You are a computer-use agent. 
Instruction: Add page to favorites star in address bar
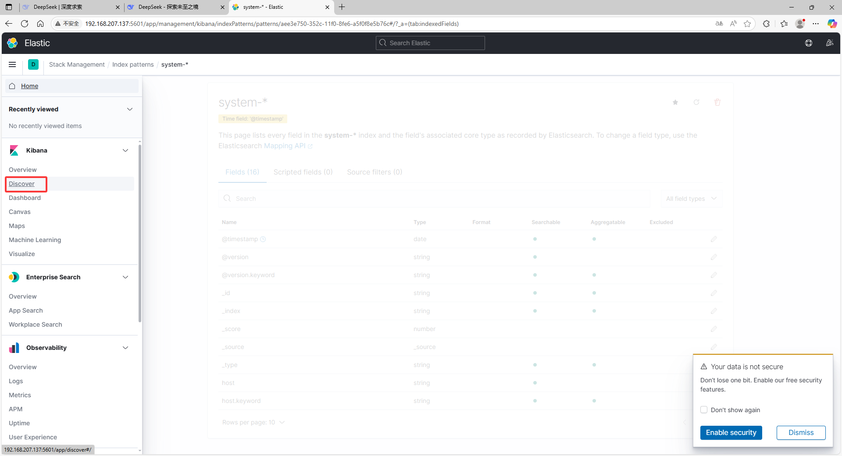(747, 24)
